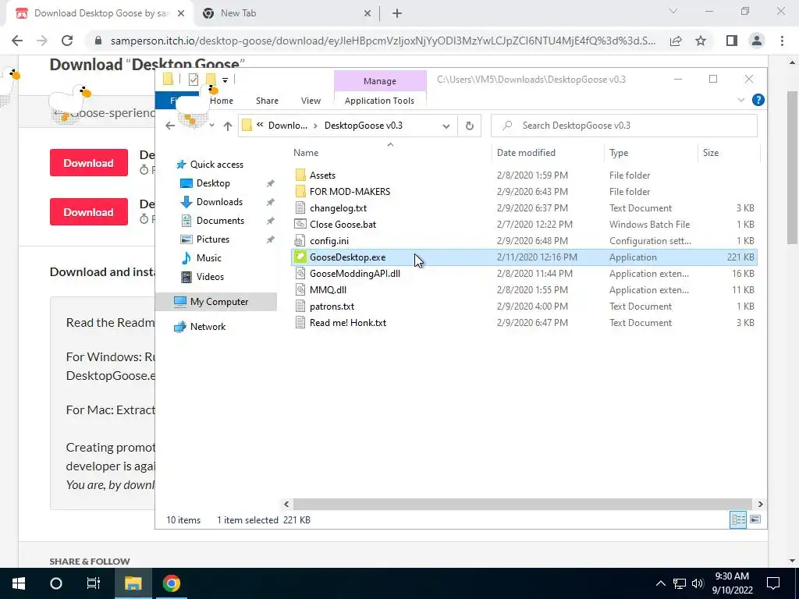Open the View ribbon tab
The width and height of the screenshot is (799, 599).
click(x=311, y=101)
